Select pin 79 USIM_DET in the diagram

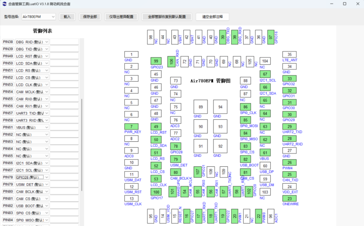point(176,159)
